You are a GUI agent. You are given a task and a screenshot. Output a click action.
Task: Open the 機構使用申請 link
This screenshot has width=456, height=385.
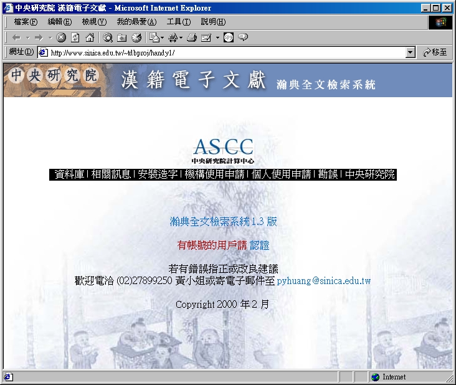click(x=214, y=174)
